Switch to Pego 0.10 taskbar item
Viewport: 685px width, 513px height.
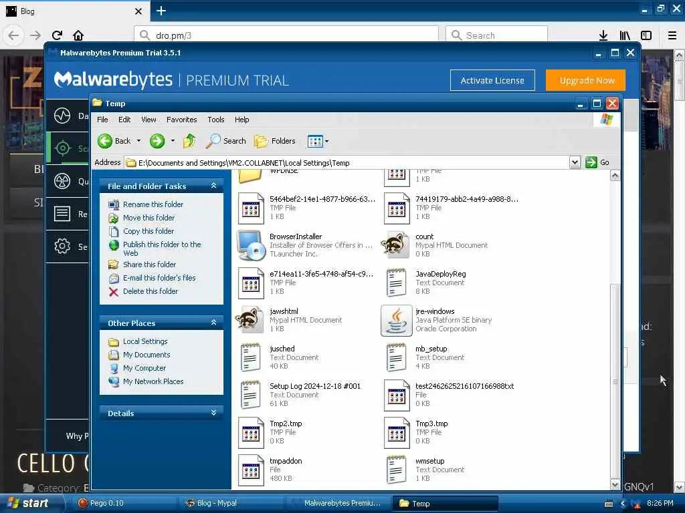click(124, 504)
